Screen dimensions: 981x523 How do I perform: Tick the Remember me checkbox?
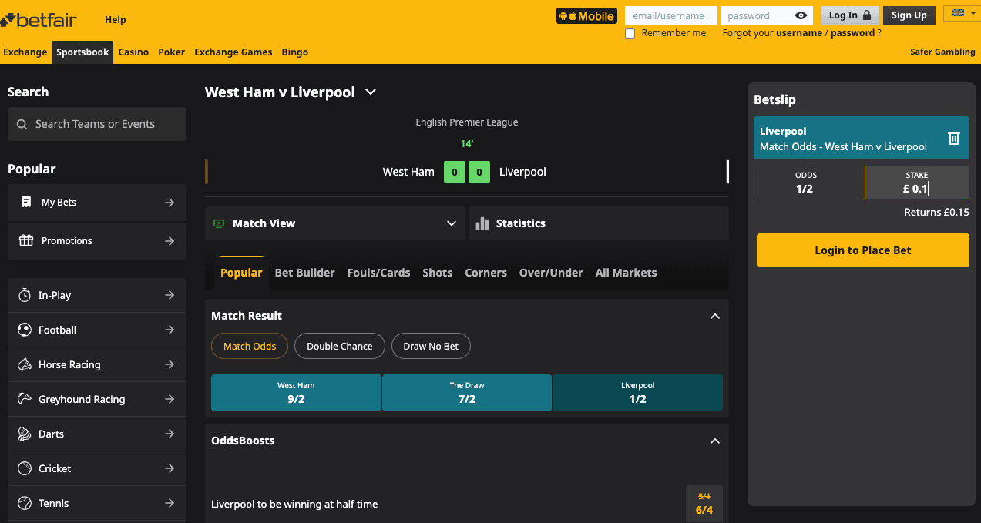630,33
